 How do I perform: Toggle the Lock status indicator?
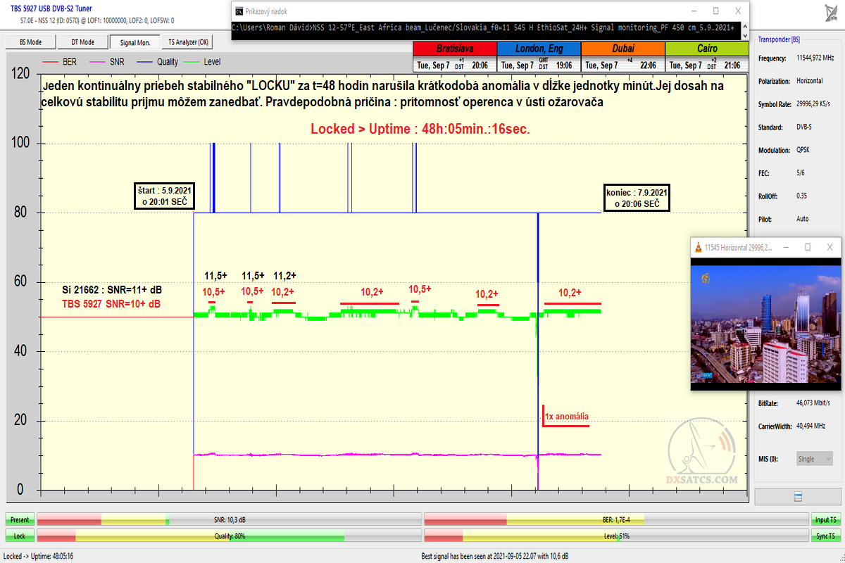pos(20,536)
